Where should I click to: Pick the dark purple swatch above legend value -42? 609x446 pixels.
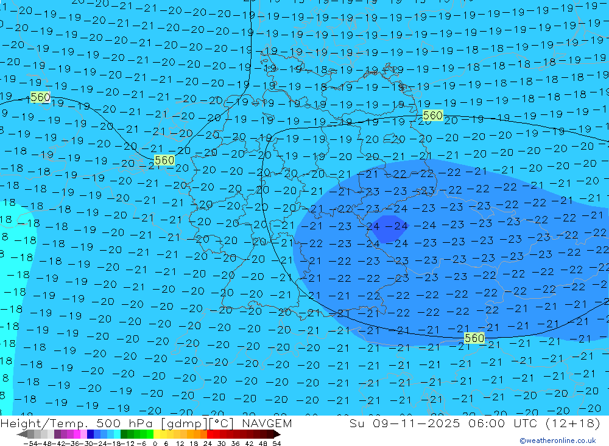(57, 434)
